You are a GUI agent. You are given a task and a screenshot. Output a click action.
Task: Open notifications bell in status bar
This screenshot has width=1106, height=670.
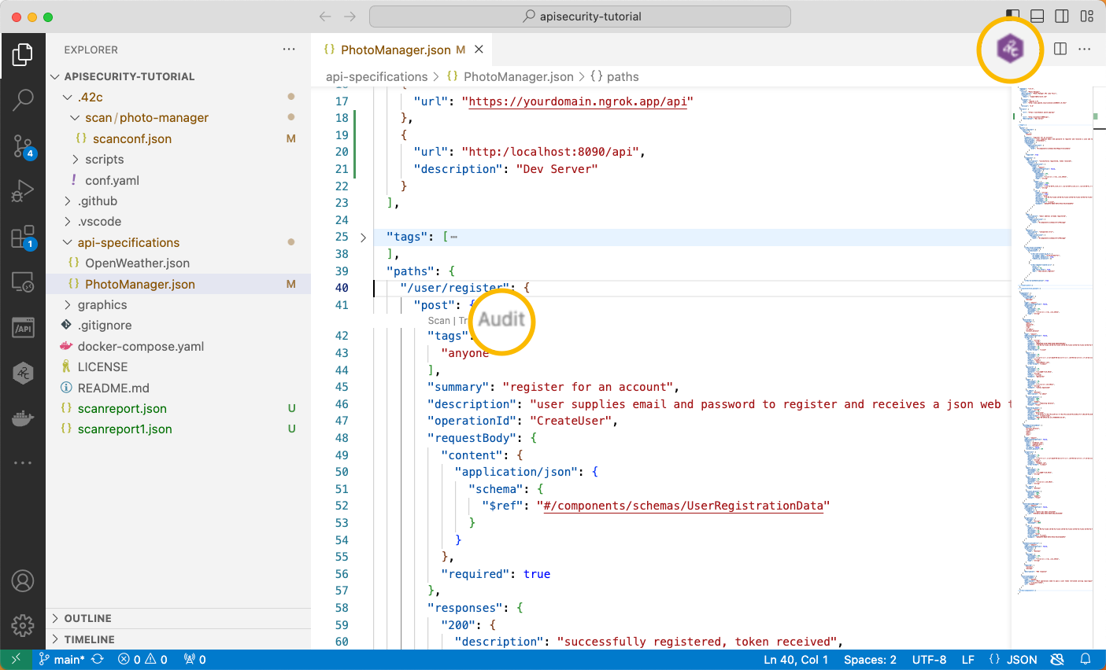click(1086, 660)
